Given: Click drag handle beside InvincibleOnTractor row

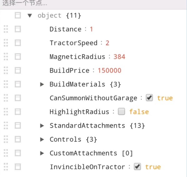Looking at the screenshot, I should click(x=6, y=167).
